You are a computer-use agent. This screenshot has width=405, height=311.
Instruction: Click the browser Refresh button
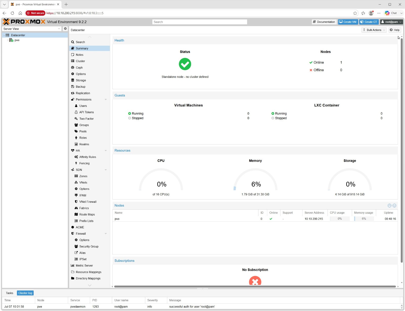pos(12,13)
